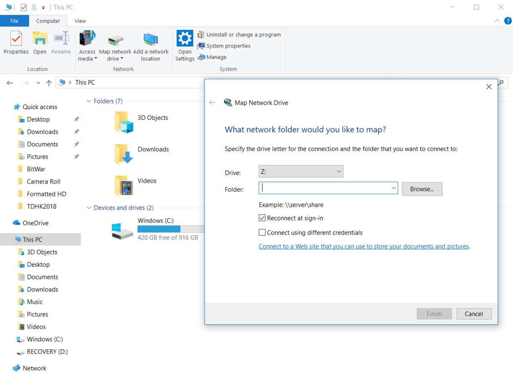Collapse the Devices and drives section
This screenshot has height=392, width=513.
(90, 208)
